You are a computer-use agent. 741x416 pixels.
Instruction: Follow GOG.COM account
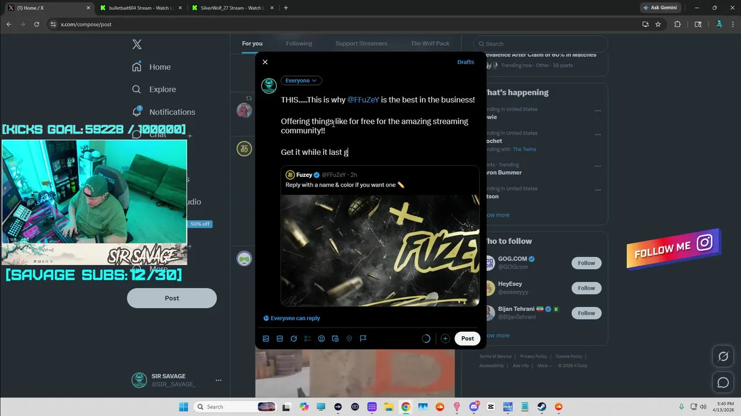click(586, 263)
